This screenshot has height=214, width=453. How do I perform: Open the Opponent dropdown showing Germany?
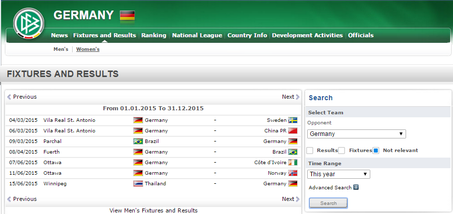357,134
